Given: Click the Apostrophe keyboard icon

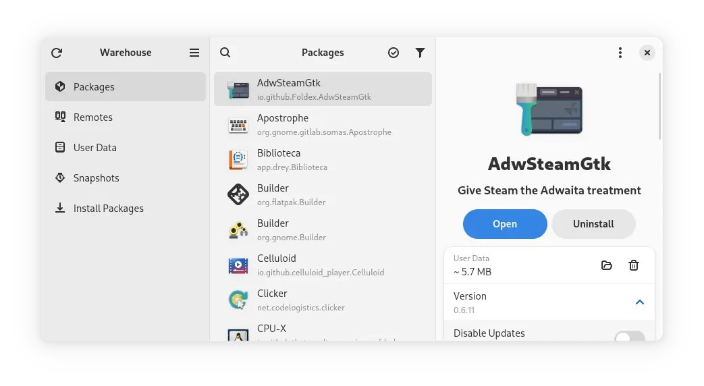Looking at the screenshot, I should pyautogui.click(x=238, y=125).
